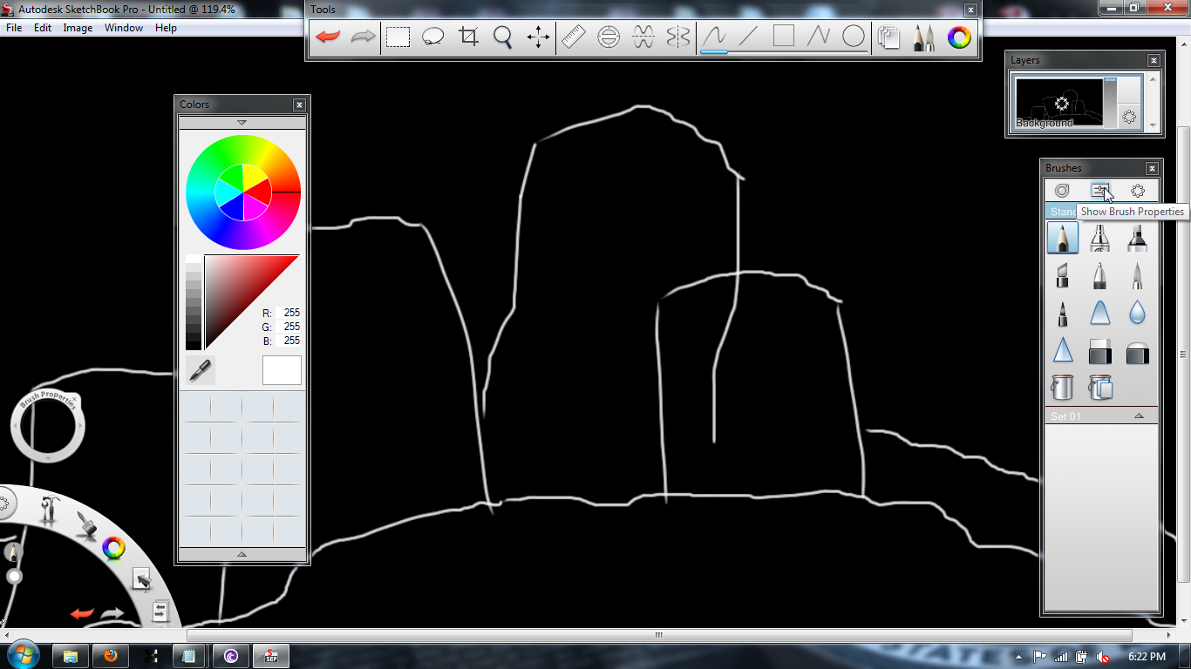Click the current white color swatch

(282, 370)
